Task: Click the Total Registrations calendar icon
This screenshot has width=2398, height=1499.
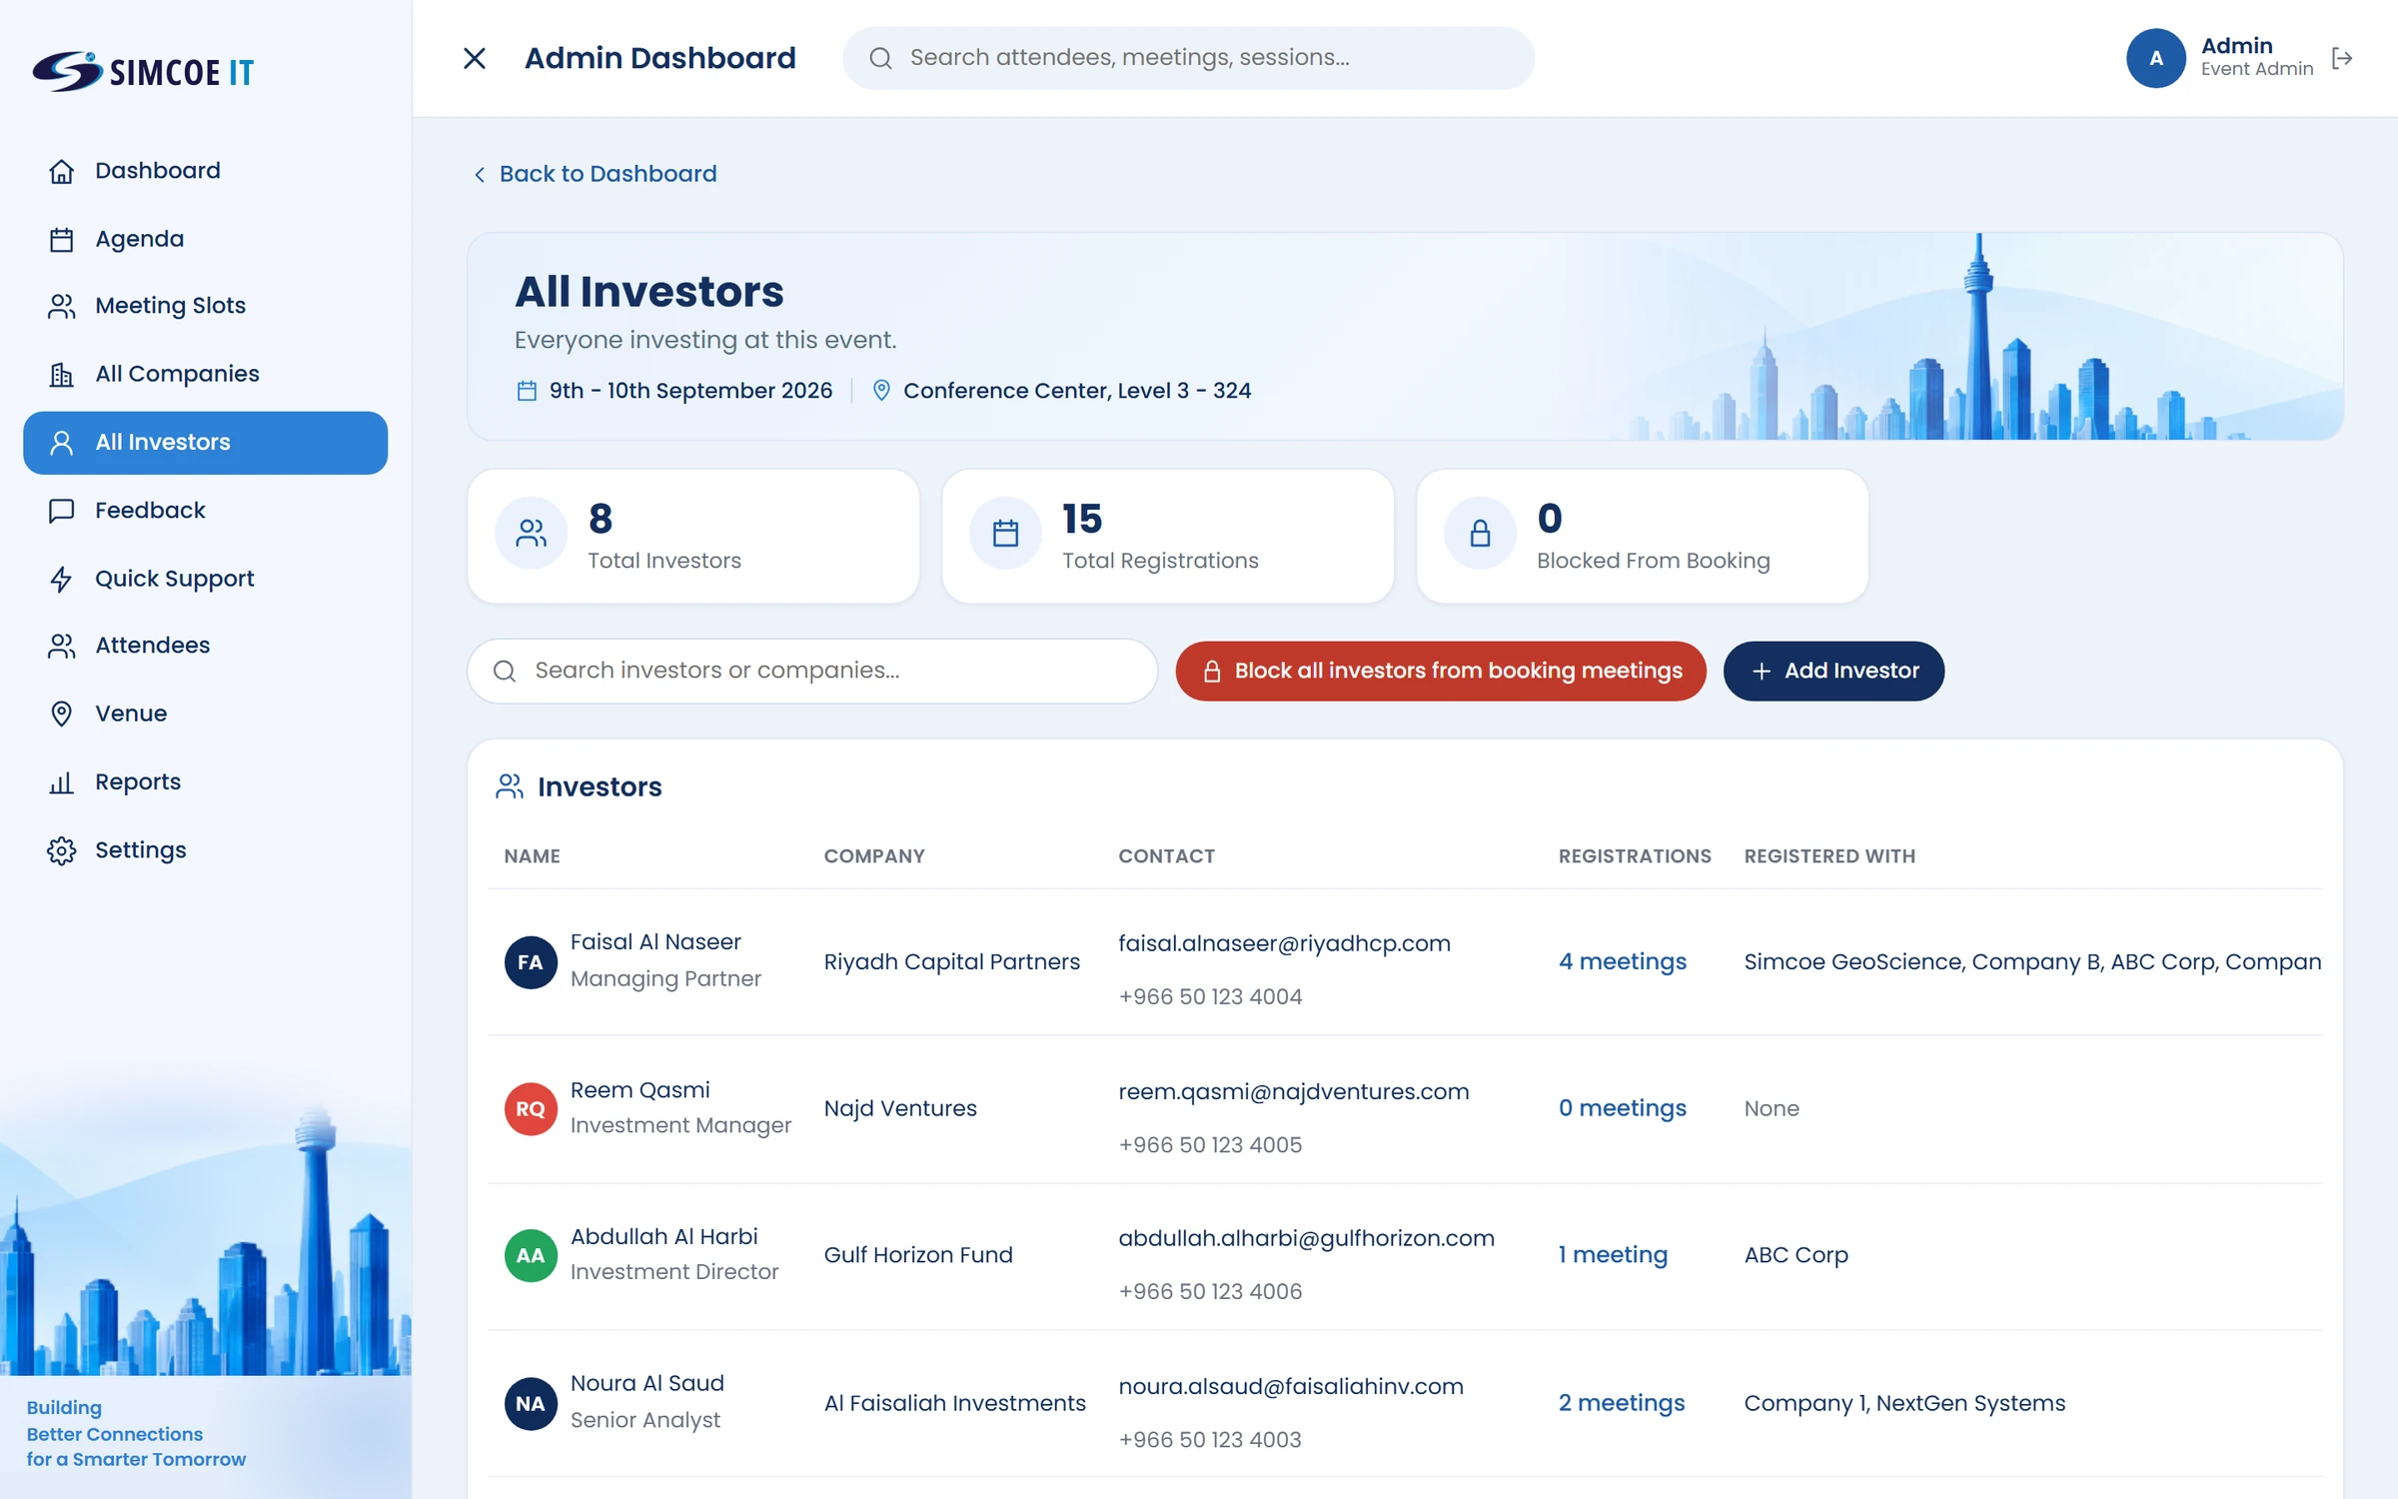Action: point(1005,534)
